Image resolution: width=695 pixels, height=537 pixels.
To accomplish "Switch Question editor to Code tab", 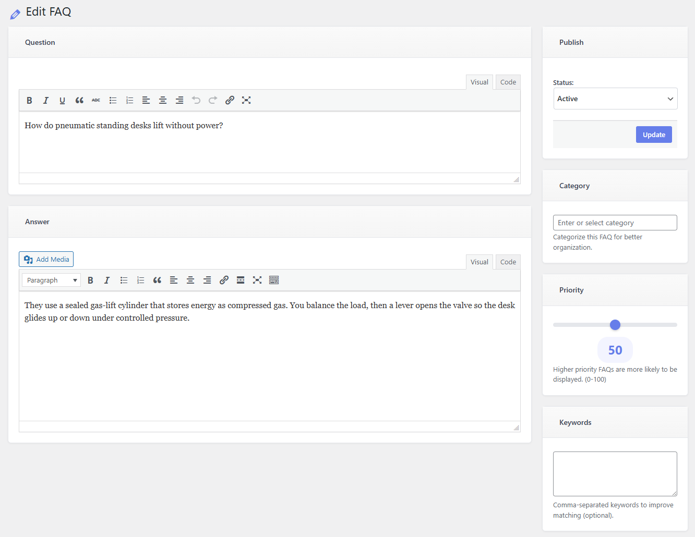I will (x=508, y=82).
